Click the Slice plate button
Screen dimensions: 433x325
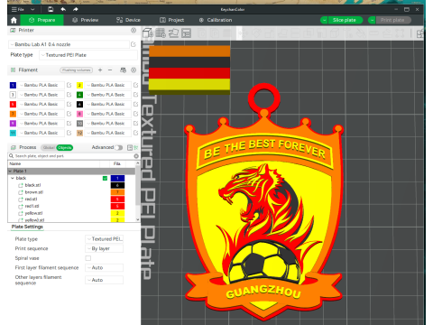(345, 20)
